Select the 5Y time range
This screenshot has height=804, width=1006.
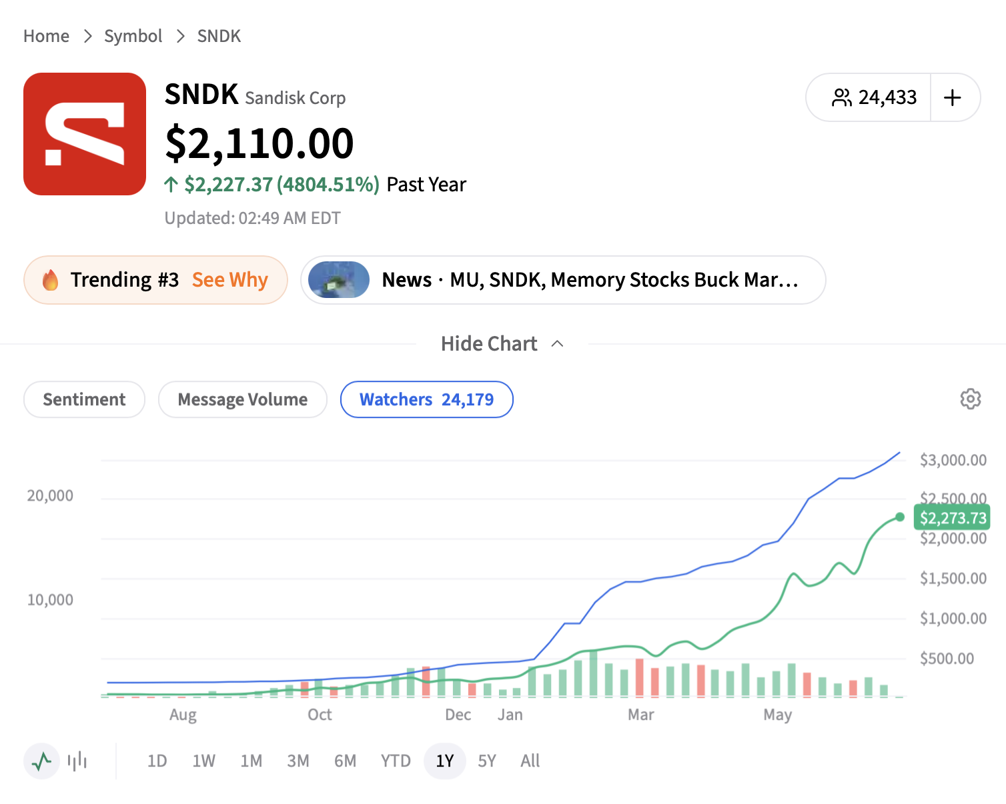pyautogui.click(x=487, y=761)
